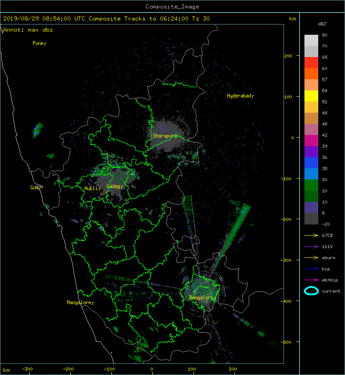Image resolution: width=345 pixels, height=375 pixels.
Task: Click the dBZ scale heading
Action: coord(322,24)
